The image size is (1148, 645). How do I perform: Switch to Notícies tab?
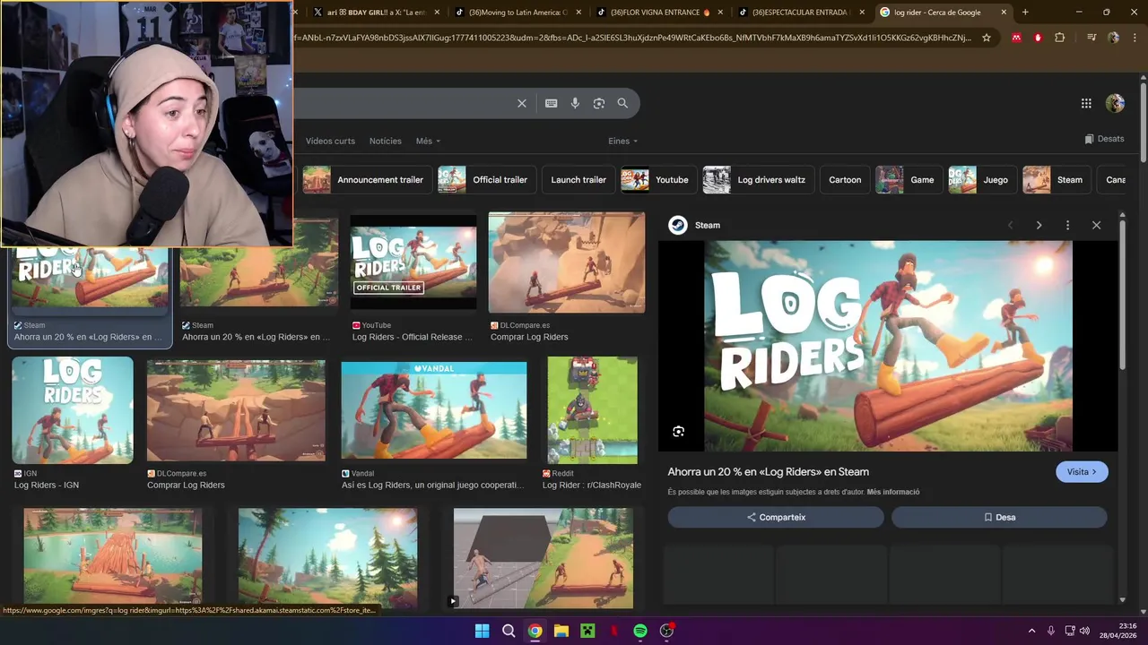386,141
